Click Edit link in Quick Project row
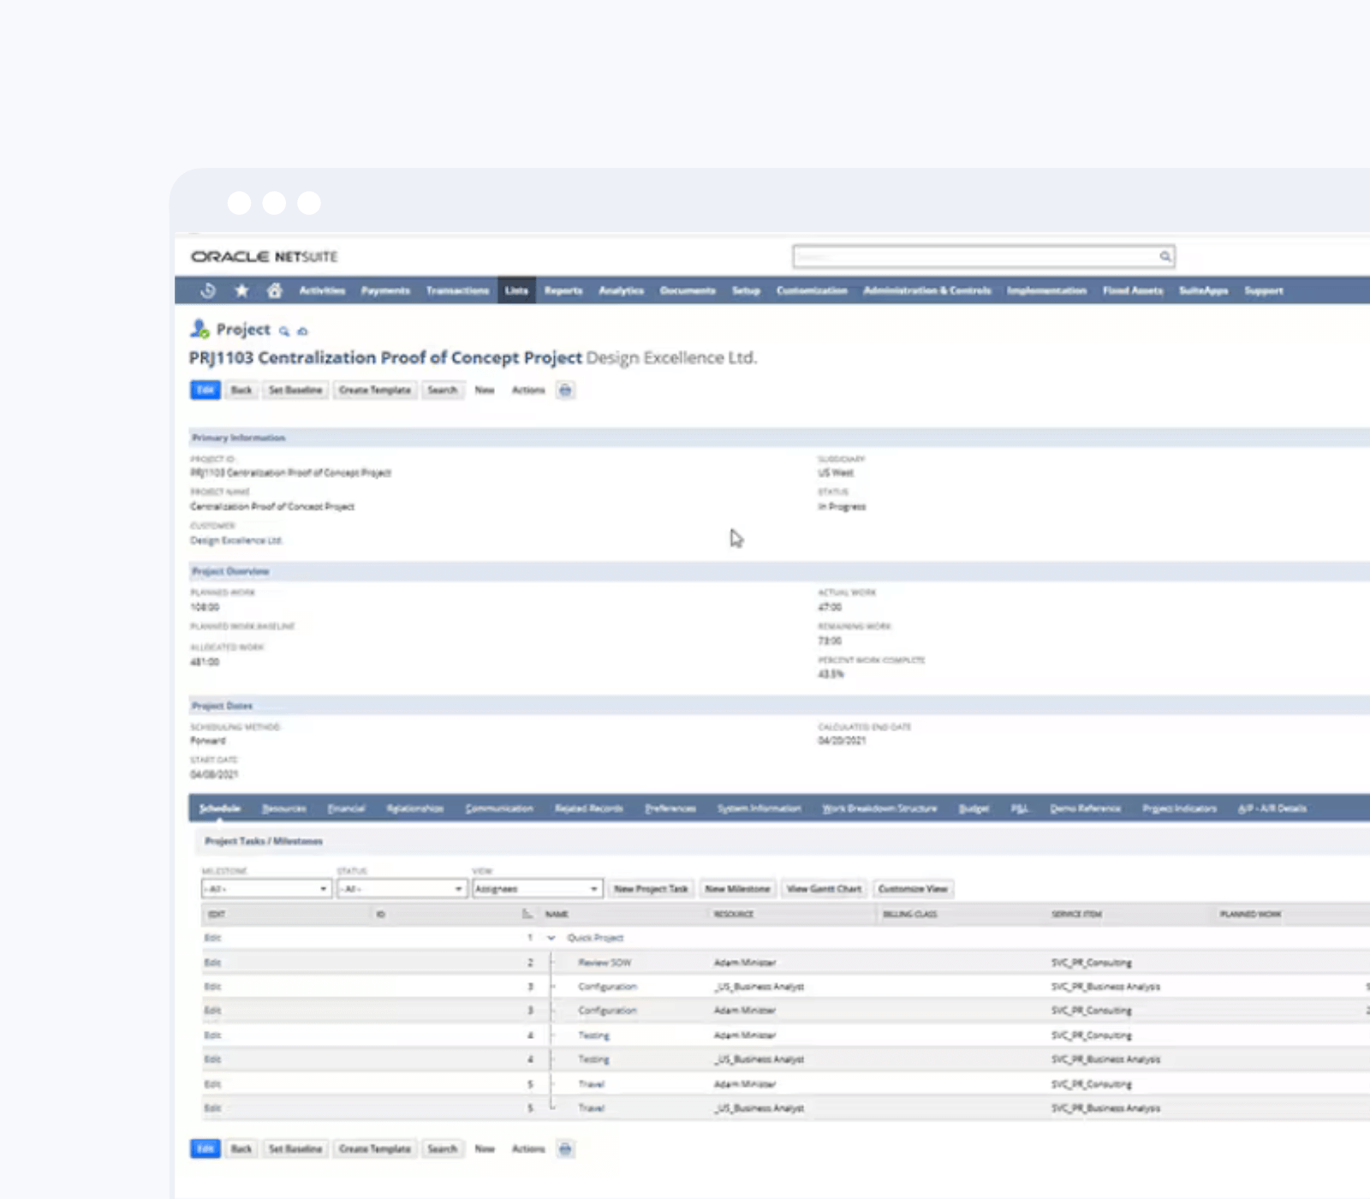1370x1199 pixels. coord(212,938)
